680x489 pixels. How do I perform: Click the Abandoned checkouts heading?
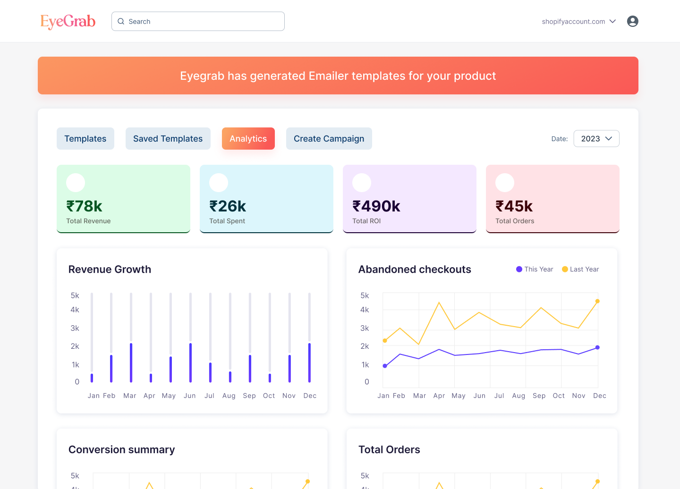pos(415,270)
